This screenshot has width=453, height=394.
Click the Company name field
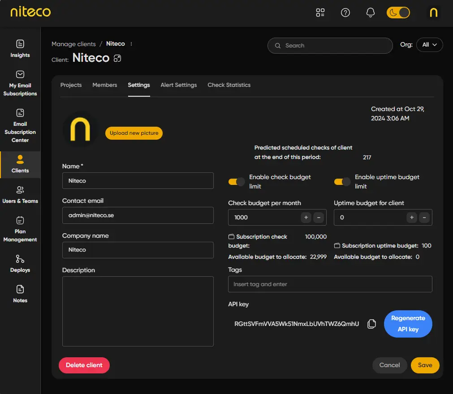tap(138, 250)
